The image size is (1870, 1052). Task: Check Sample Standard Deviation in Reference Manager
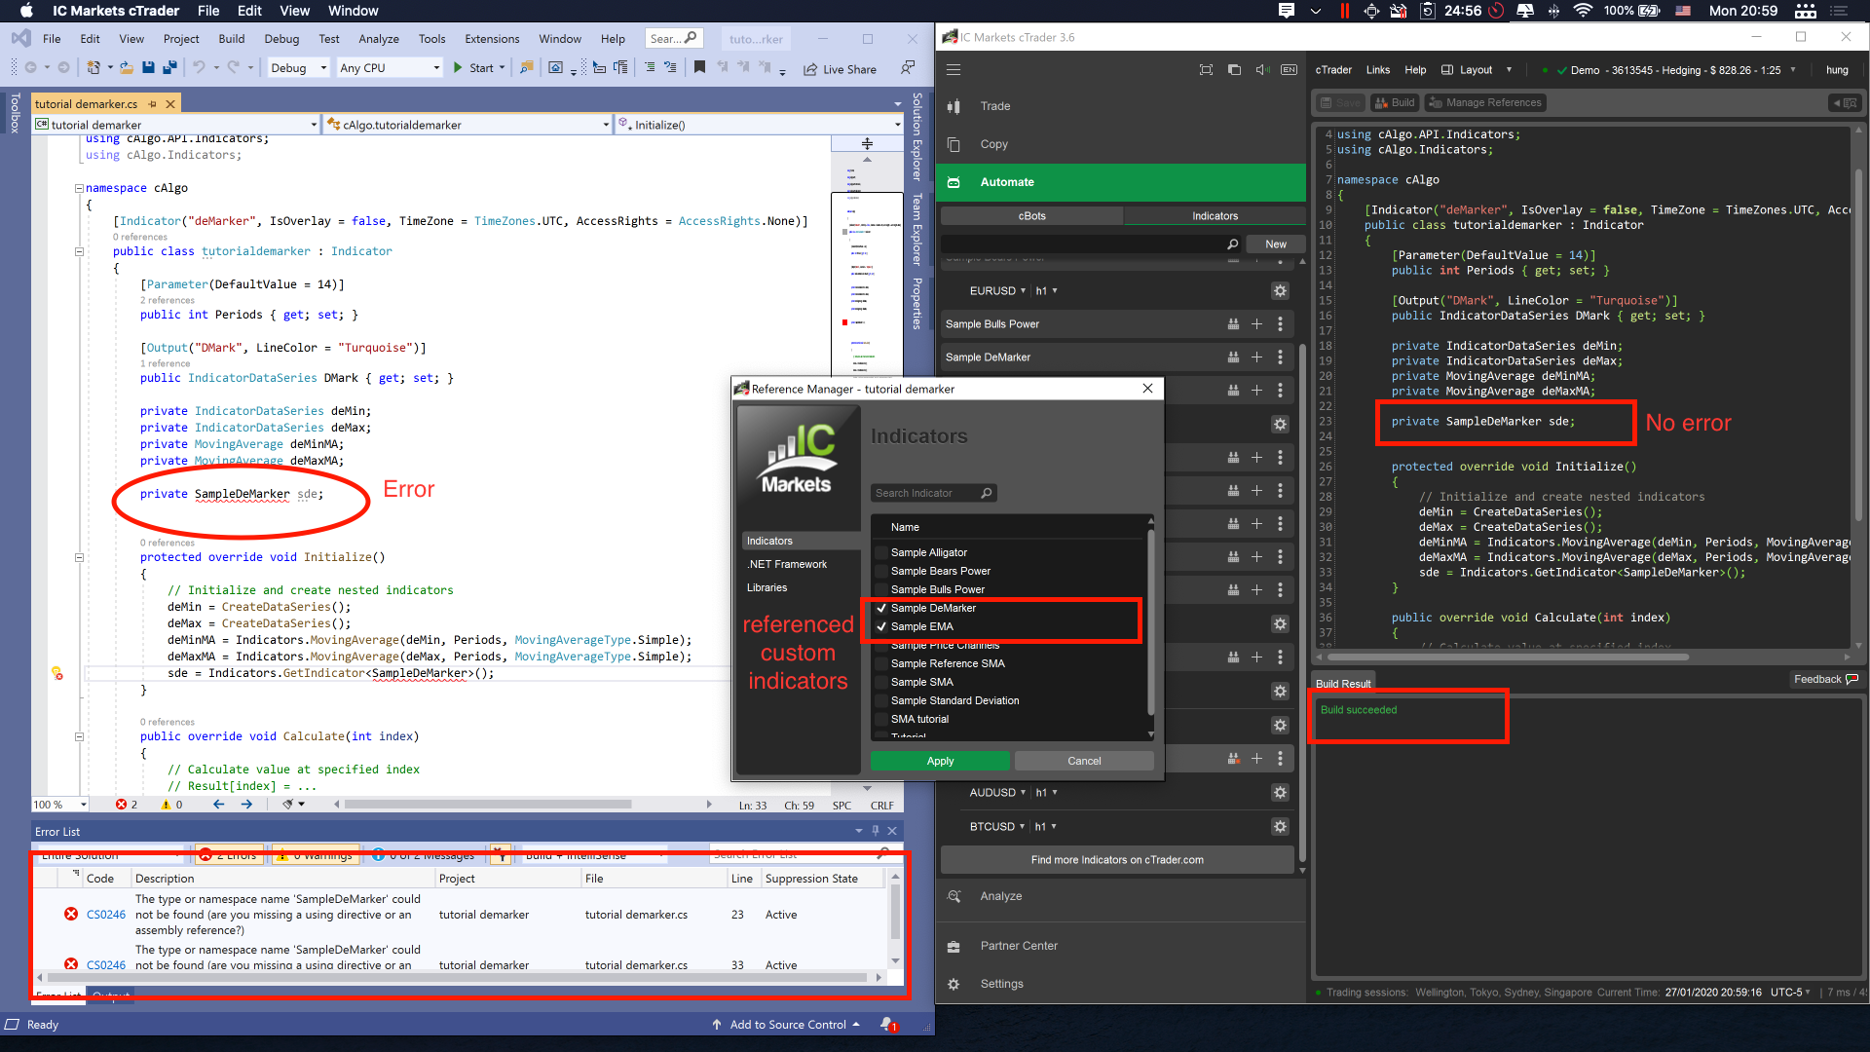click(881, 701)
